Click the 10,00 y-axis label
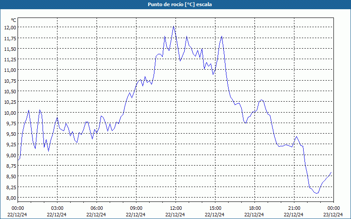Screen dimensions: 351x219 pyautogui.click(x=10, y=113)
